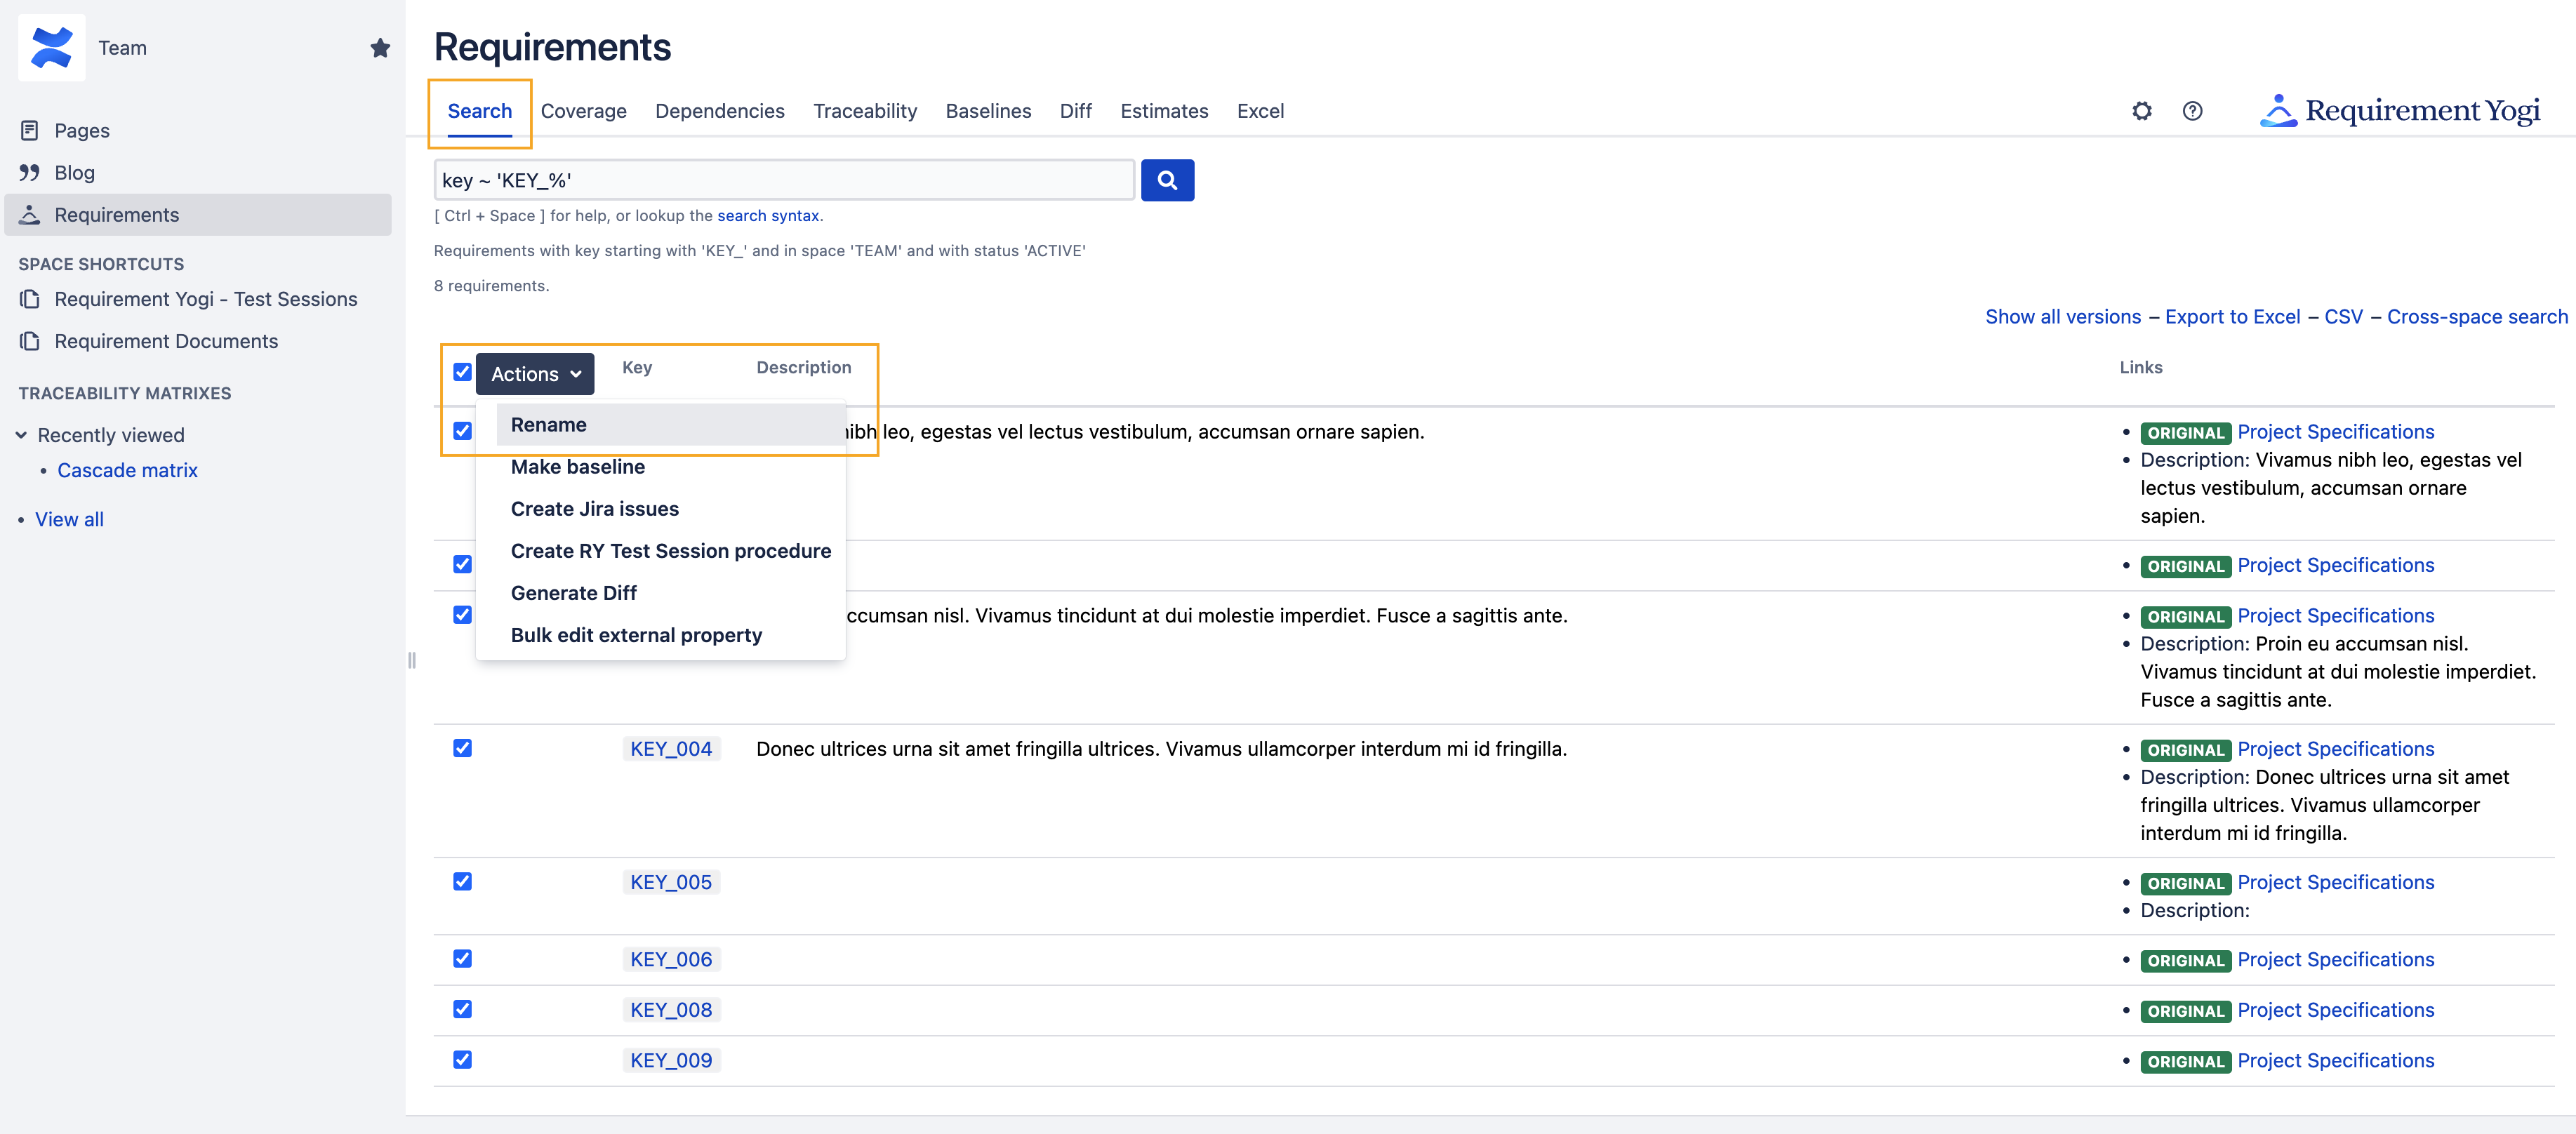Open Pages from the sidebar
The image size is (2576, 1134).
pyautogui.click(x=81, y=130)
